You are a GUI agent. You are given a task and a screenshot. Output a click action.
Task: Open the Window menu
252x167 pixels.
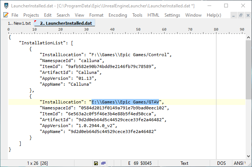tap(193, 15)
